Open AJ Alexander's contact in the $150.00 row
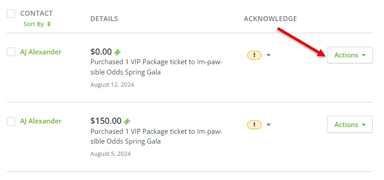 point(41,121)
